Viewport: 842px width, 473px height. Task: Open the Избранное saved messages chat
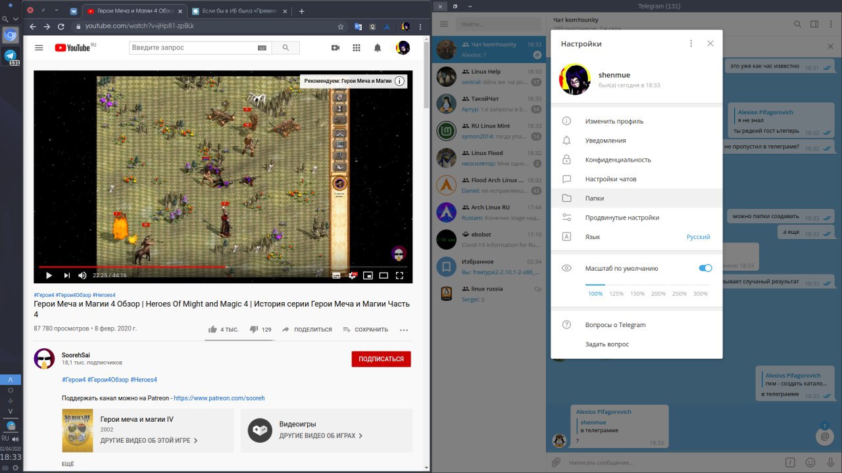coord(489,266)
